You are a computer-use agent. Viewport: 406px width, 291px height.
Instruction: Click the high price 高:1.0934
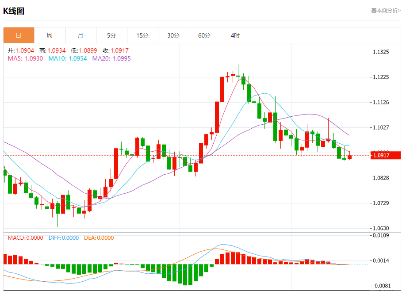[52, 50]
